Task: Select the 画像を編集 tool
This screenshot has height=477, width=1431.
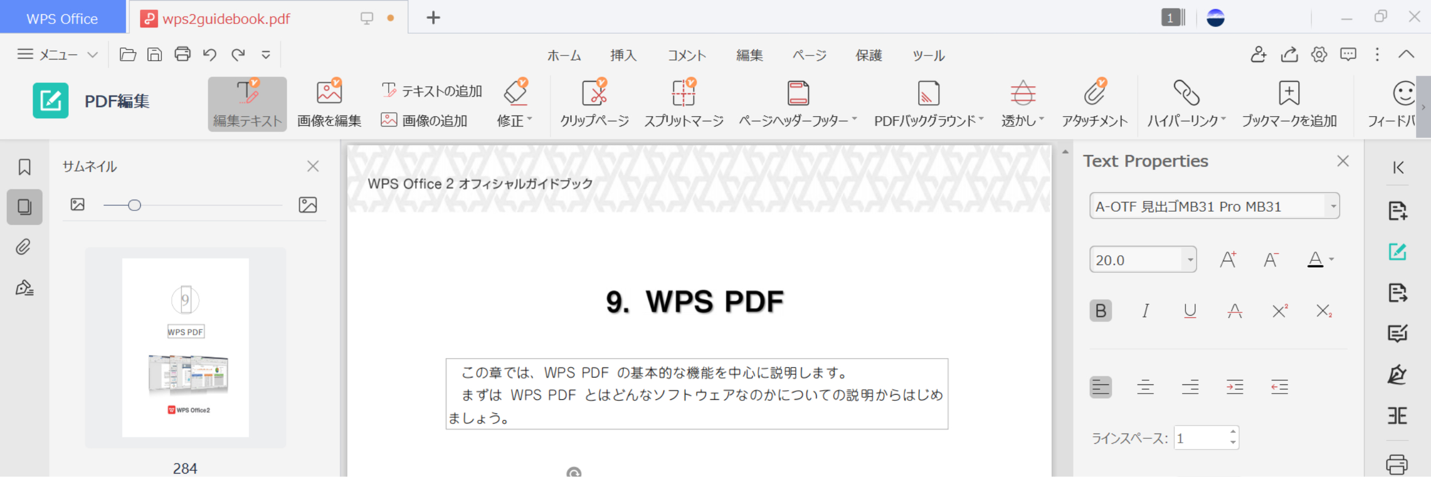Action: tap(329, 104)
